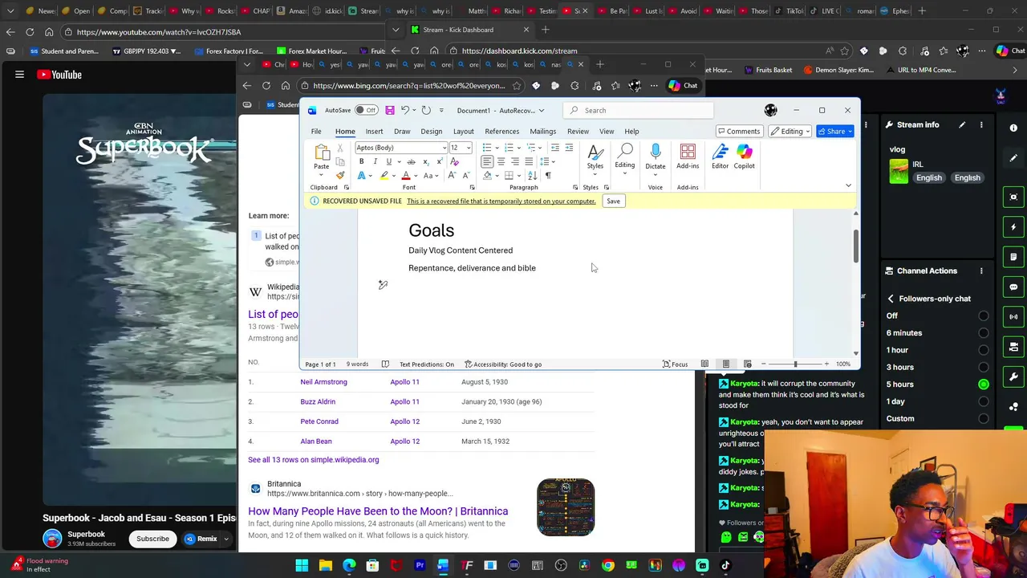
Task: Switch to Web Layout view in status bar
Action: [x=747, y=364]
